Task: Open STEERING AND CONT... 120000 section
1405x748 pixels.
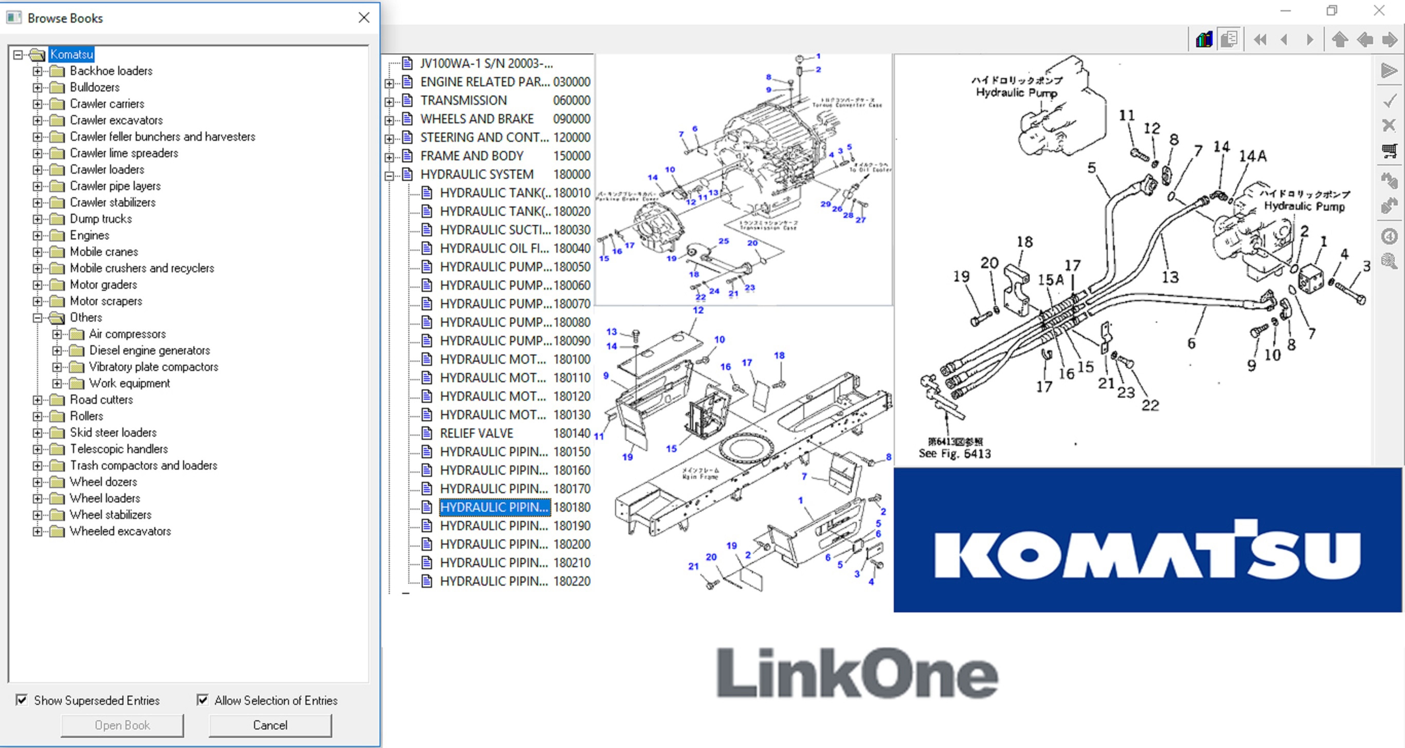Action: (505, 137)
